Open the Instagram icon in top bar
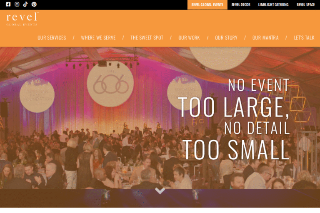The image size is (320, 213). click(x=17, y=5)
